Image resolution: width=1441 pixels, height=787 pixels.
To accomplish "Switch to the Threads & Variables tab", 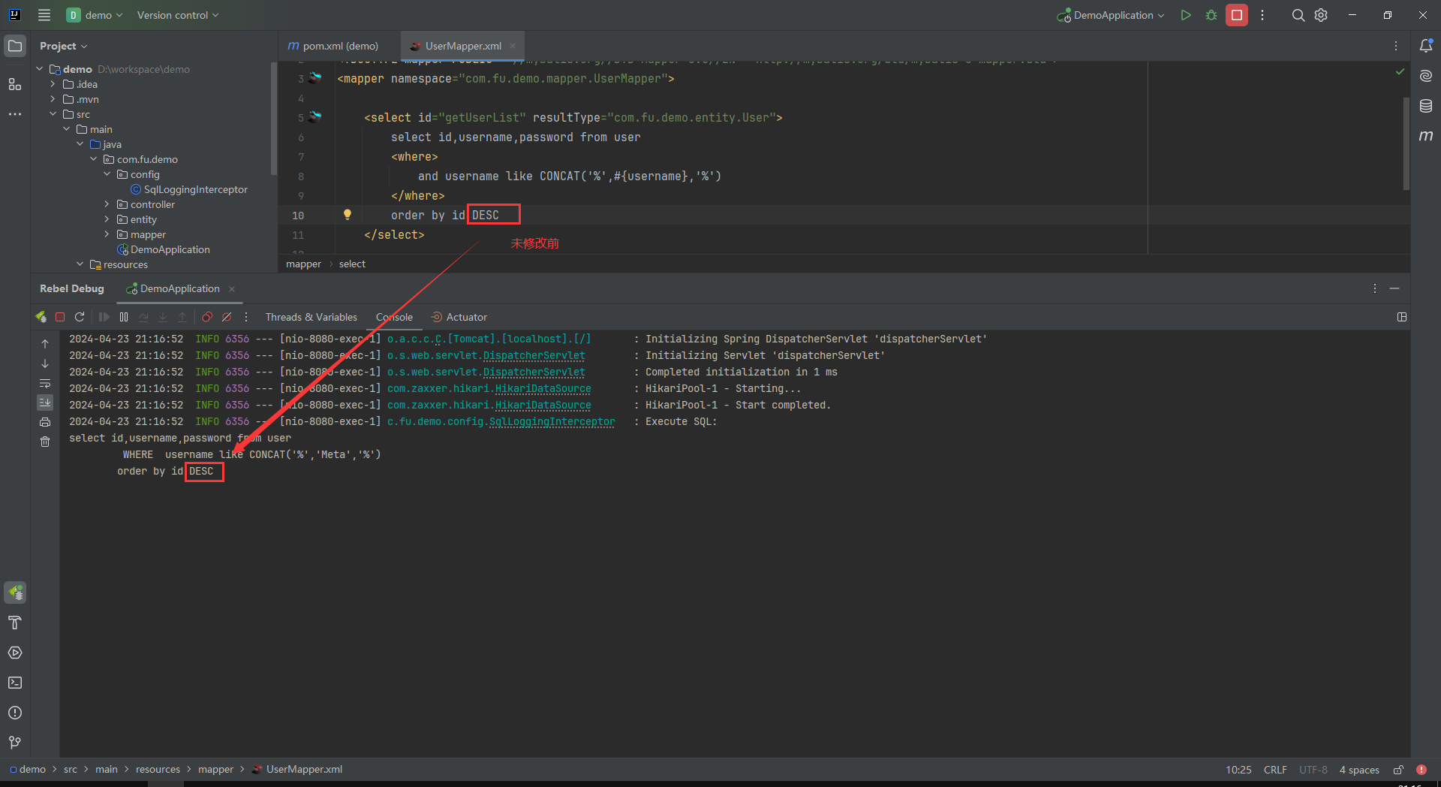I will 311,316.
